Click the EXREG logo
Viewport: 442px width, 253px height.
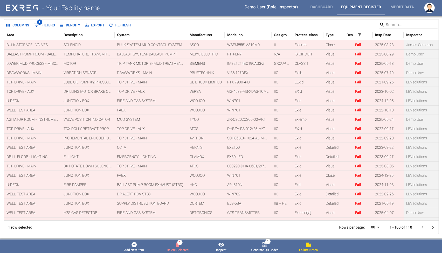[x=22, y=8]
